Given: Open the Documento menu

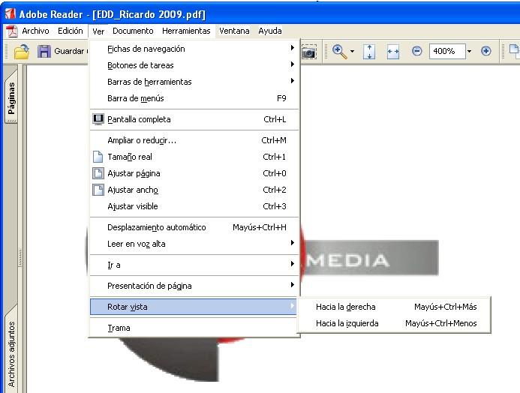Looking at the screenshot, I should coord(133,31).
